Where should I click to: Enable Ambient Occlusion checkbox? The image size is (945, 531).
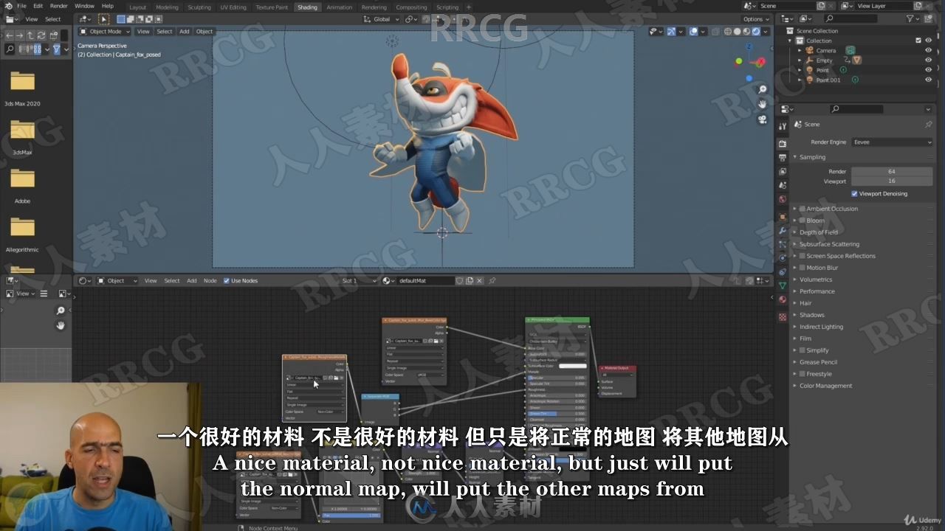coord(802,209)
